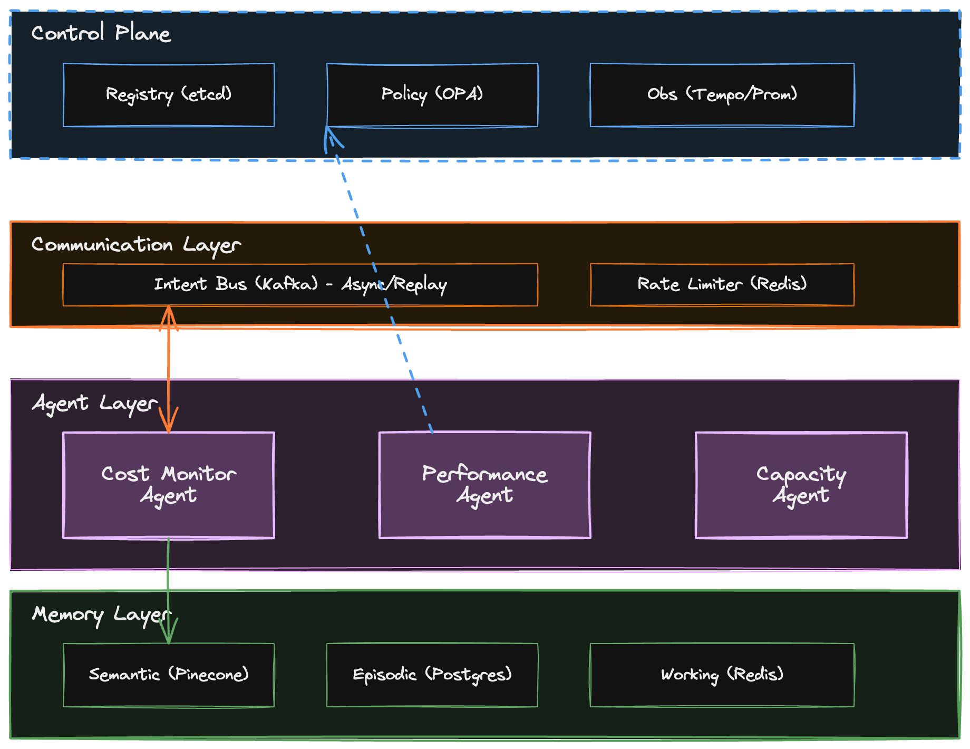Image resolution: width=970 pixels, height=749 pixels.
Task: Select the Registry (etcd) node
Action: pos(169,95)
